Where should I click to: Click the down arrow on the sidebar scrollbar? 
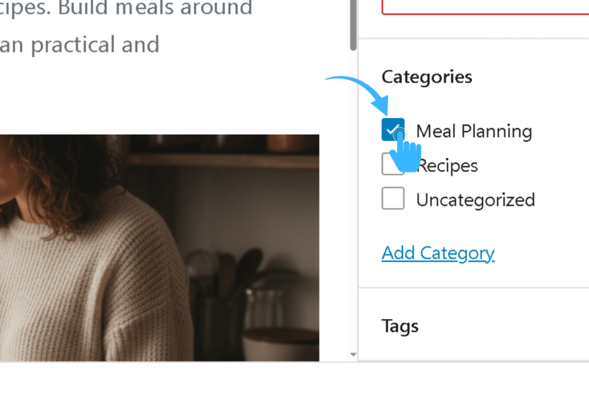(x=353, y=355)
